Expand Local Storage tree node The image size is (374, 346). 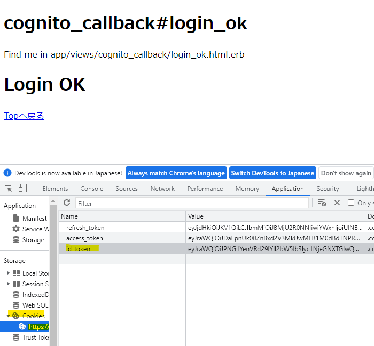click(x=8, y=273)
